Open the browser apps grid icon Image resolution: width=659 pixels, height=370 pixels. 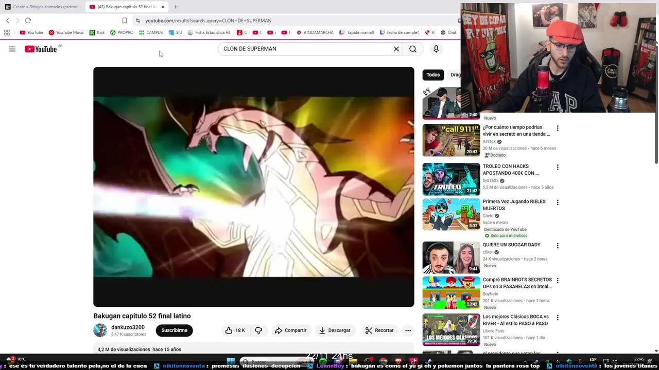point(7,32)
